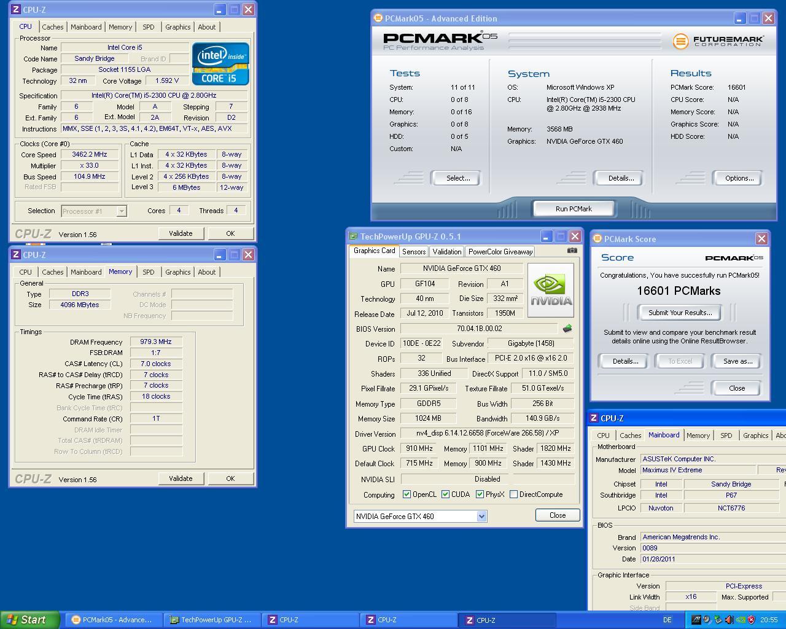
Task: Click the taskbar clock showing 20:55
Action: (768, 620)
